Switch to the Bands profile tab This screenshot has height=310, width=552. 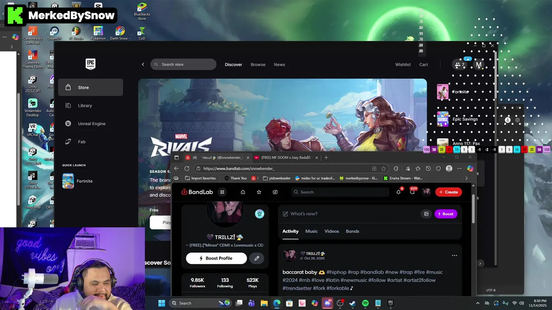click(352, 231)
